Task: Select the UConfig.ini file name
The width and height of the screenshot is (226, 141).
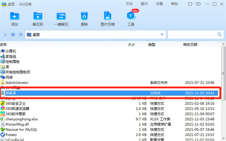Action: (15, 139)
